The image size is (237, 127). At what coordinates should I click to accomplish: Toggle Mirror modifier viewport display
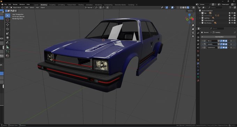pyautogui.click(x=223, y=41)
